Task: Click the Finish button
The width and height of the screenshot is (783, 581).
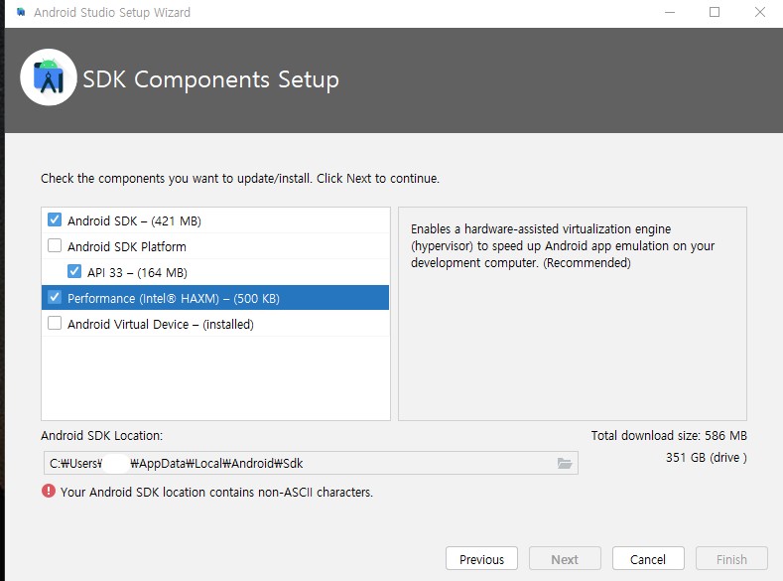Action: pyautogui.click(x=731, y=559)
